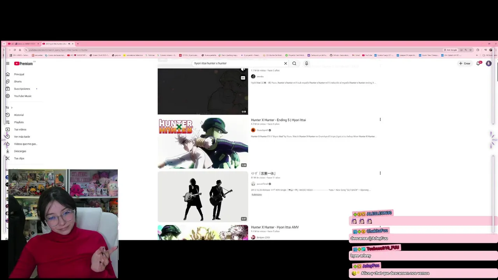Go to YouTube Premium home logo
Viewport: 498px width, 280px height.
click(24, 63)
